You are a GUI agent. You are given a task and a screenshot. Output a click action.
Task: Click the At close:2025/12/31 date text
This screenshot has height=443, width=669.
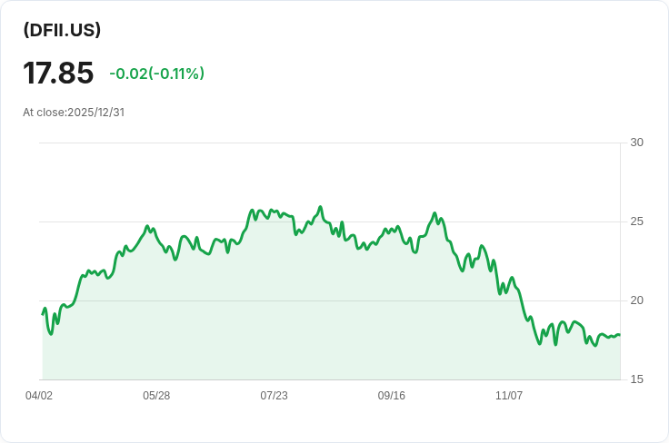pyautogui.click(x=74, y=113)
